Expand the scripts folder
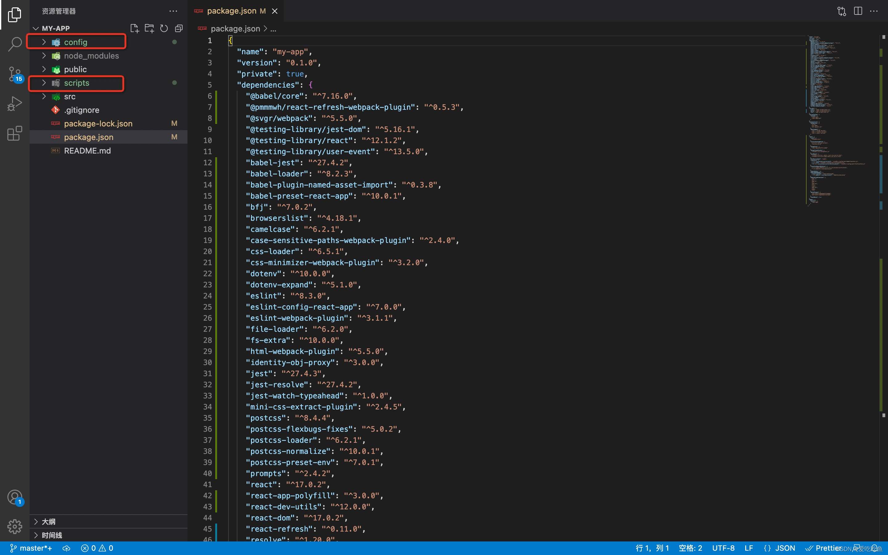888x555 pixels. point(109,83)
